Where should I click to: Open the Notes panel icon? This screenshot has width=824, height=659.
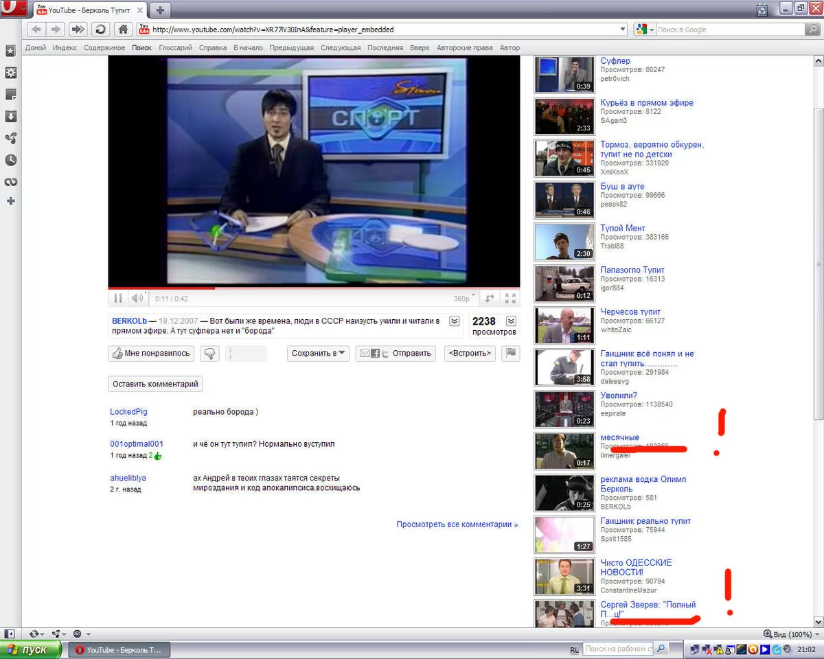[x=10, y=95]
